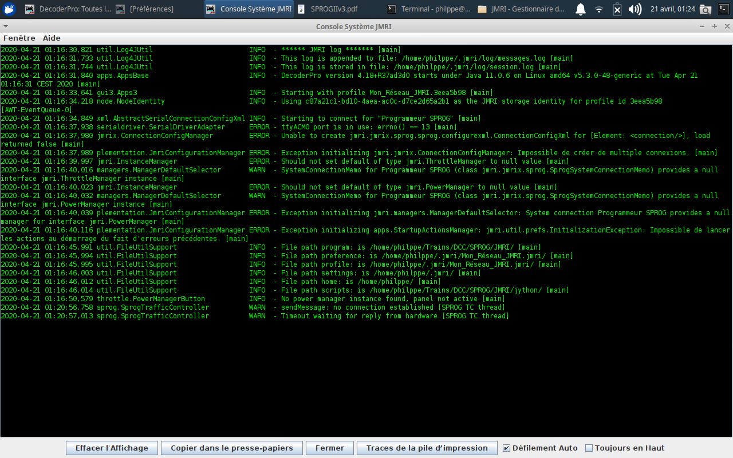Viewport: 733px width, 458px height.
Task: Click 'File path scripts' log line
Action: click(285, 290)
